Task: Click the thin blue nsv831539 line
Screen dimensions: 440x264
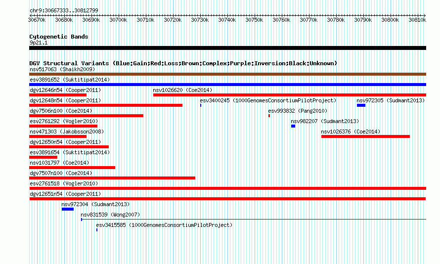Action: (254, 219)
